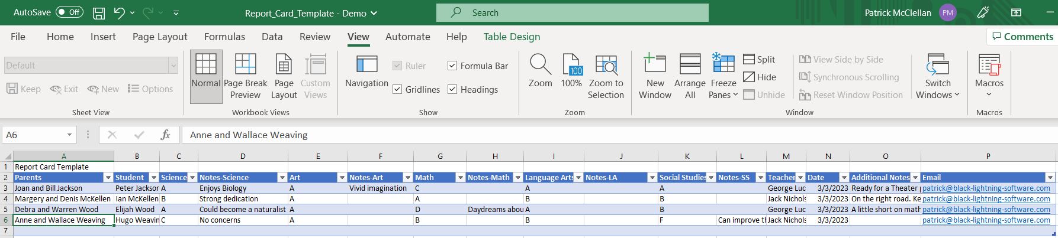
Task: Open the Formulas ribbon tab
Action: click(x=224, y=37)
